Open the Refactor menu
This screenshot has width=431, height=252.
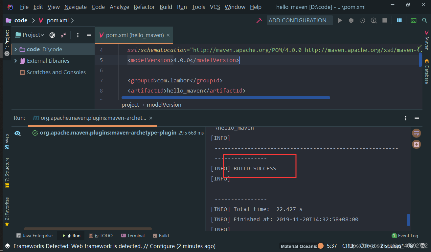(144, 7)
